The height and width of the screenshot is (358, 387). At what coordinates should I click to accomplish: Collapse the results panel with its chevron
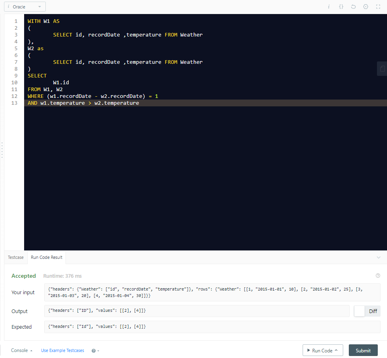click(378, 257)
